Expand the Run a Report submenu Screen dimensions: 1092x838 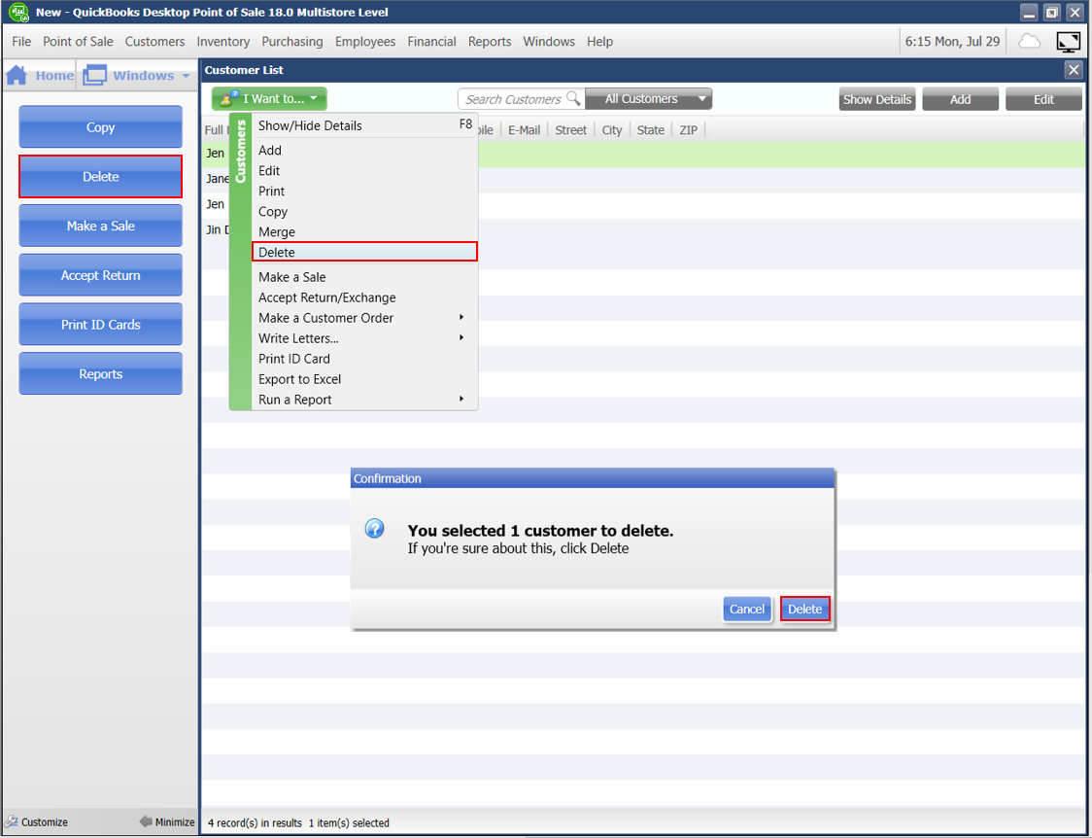[x=461, y=400]
